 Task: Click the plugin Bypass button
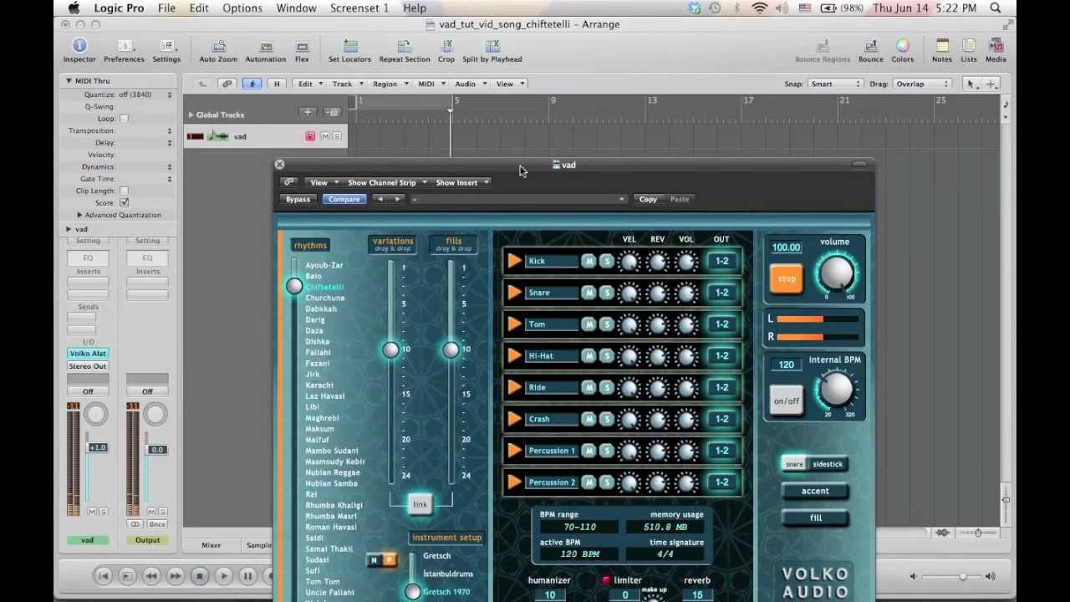coord(298,199)
